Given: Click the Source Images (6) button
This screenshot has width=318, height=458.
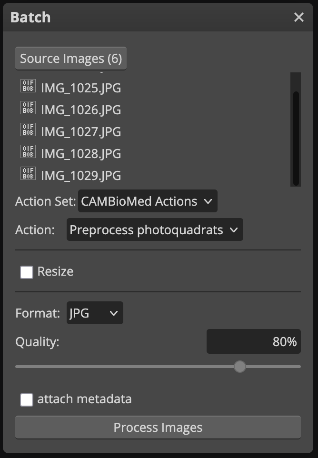Looking at the screenshot, I should coord(70,58).
